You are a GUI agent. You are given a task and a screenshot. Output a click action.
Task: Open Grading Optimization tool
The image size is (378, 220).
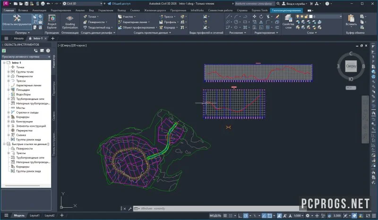pyautogui.click(x=69, y=22)
